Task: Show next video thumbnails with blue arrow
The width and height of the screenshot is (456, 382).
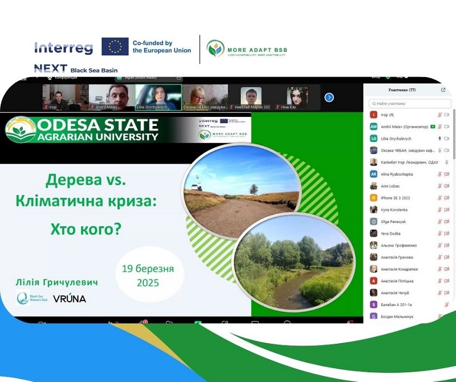Action: (329, 97)
